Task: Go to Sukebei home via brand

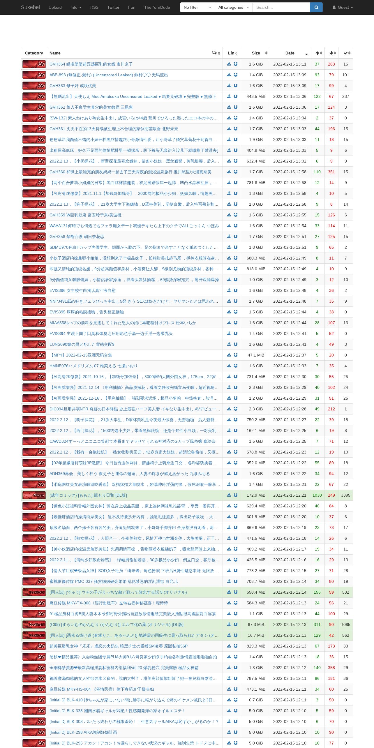Action: click(x=30, y=7)
